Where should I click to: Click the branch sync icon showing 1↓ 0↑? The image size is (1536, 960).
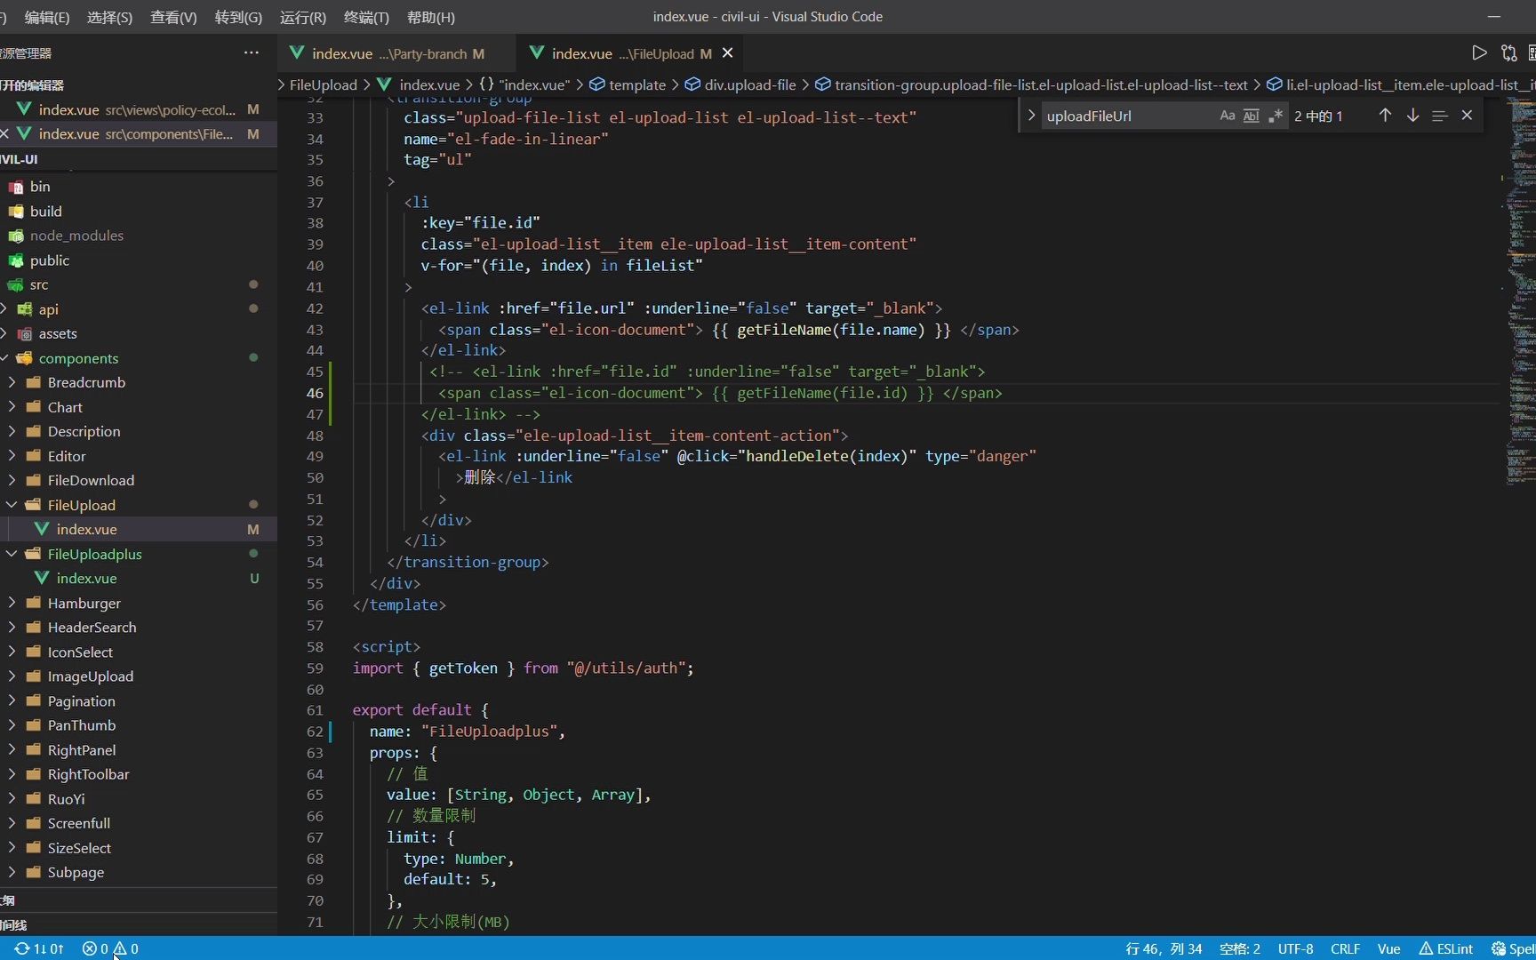coord(39,948)
